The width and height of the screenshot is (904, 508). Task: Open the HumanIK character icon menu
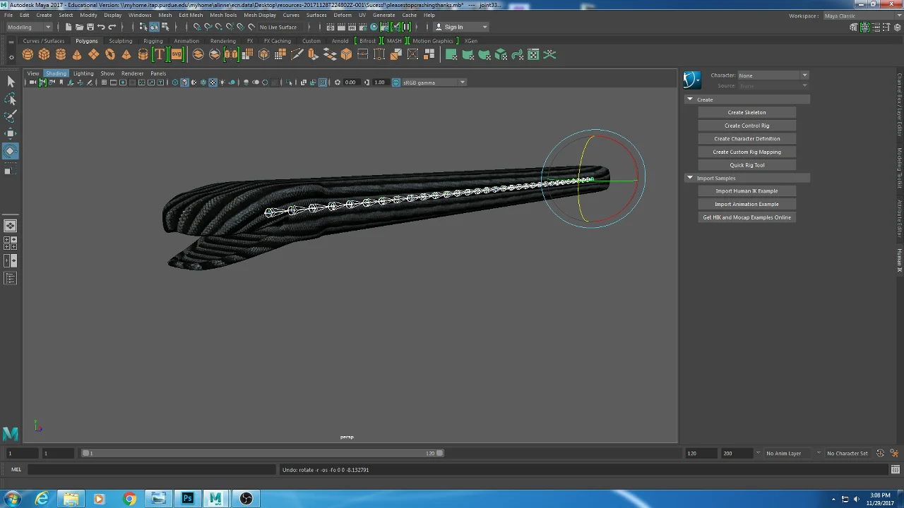tap(692, 80)
